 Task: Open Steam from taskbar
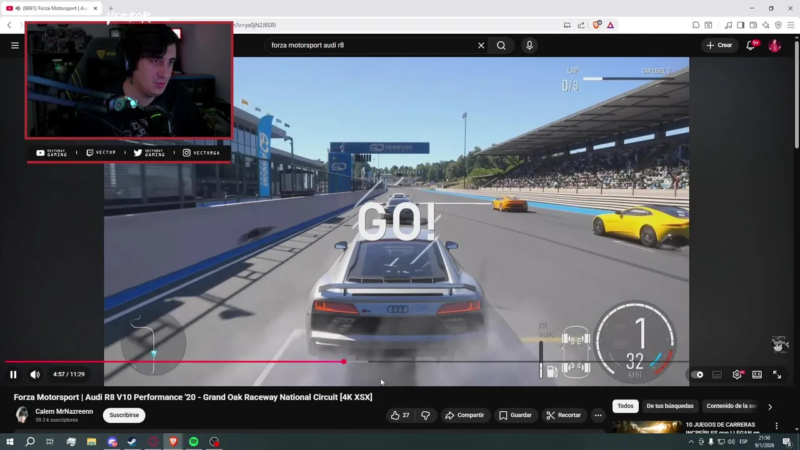pos(132,442)
